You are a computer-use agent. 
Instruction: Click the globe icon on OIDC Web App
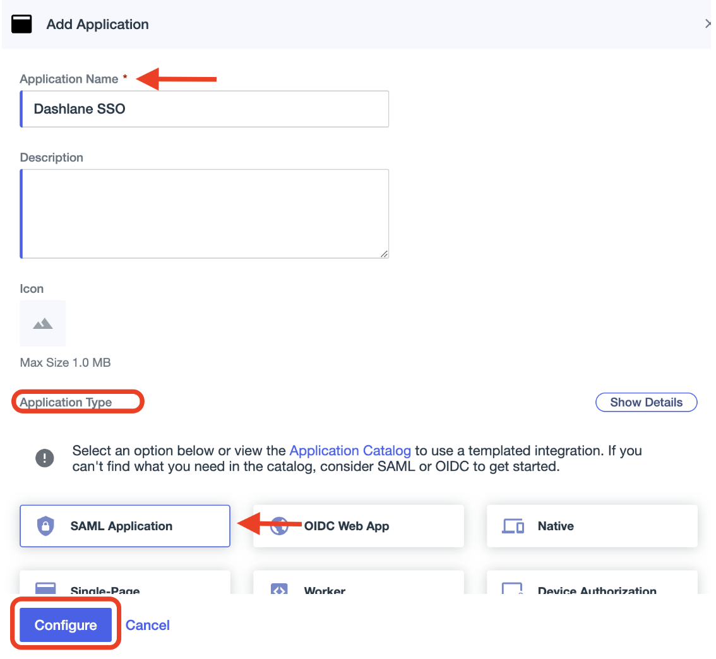coord(278,526)
